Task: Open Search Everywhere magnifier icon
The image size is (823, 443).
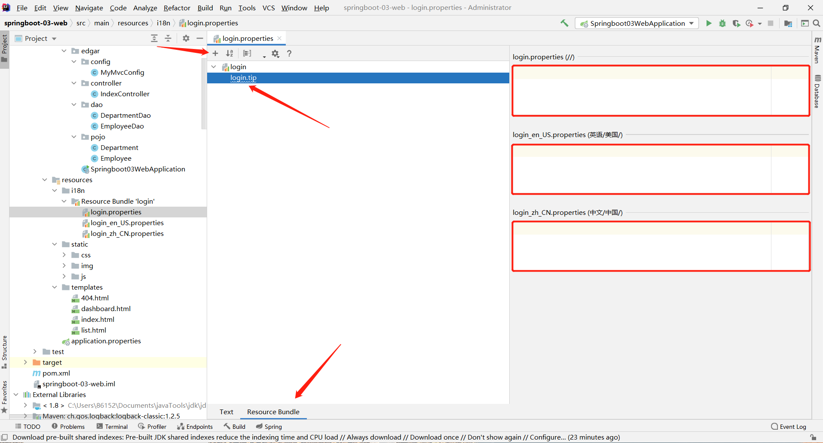Action: [x=817, y=23]
